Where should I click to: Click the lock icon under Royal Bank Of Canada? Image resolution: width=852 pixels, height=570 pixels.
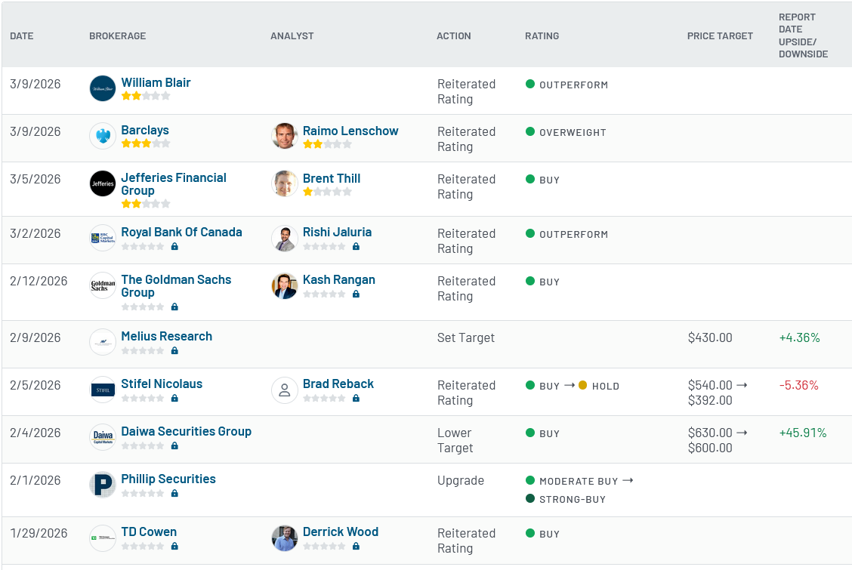[174, 246]
